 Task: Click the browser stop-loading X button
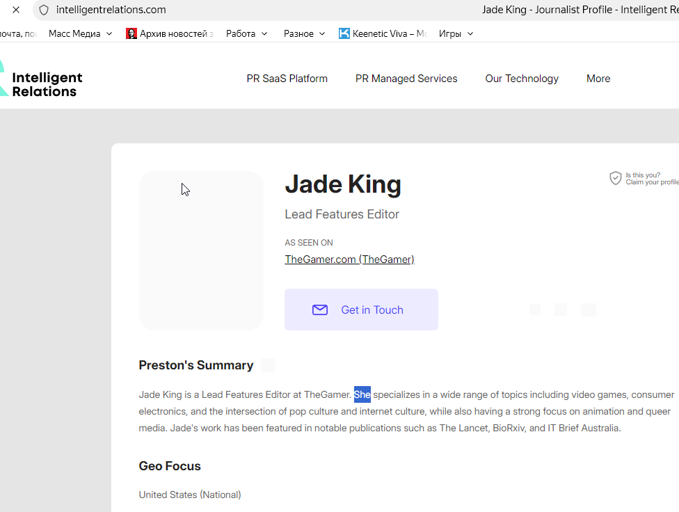16,10
